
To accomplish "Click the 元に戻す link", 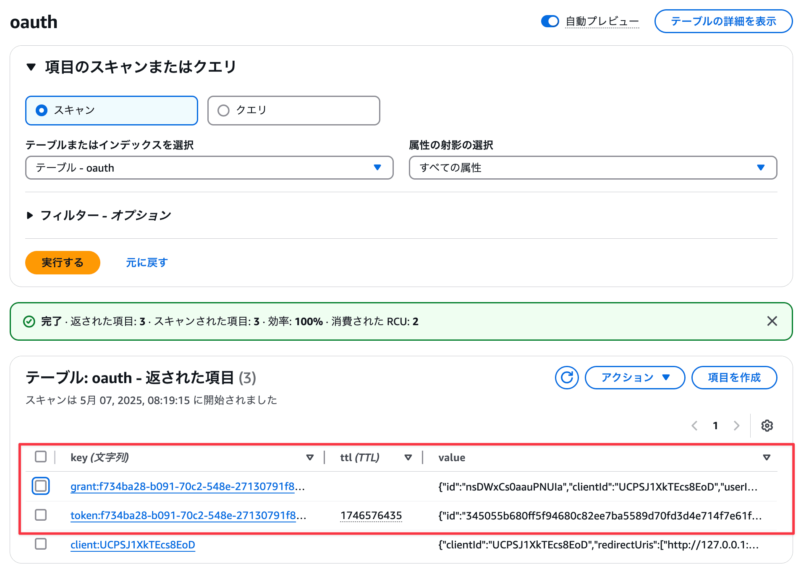I will click(147, 263).
